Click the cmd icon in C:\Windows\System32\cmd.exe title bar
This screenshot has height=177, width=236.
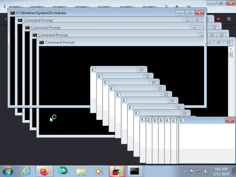pos(13,13)
